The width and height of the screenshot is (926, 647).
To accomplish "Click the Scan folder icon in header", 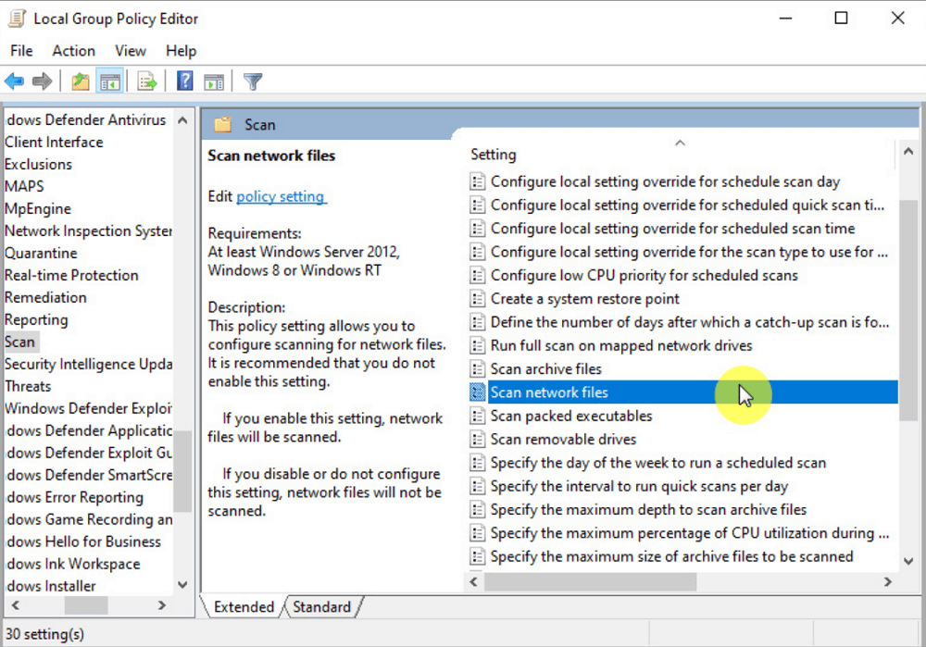I will 222,125.
